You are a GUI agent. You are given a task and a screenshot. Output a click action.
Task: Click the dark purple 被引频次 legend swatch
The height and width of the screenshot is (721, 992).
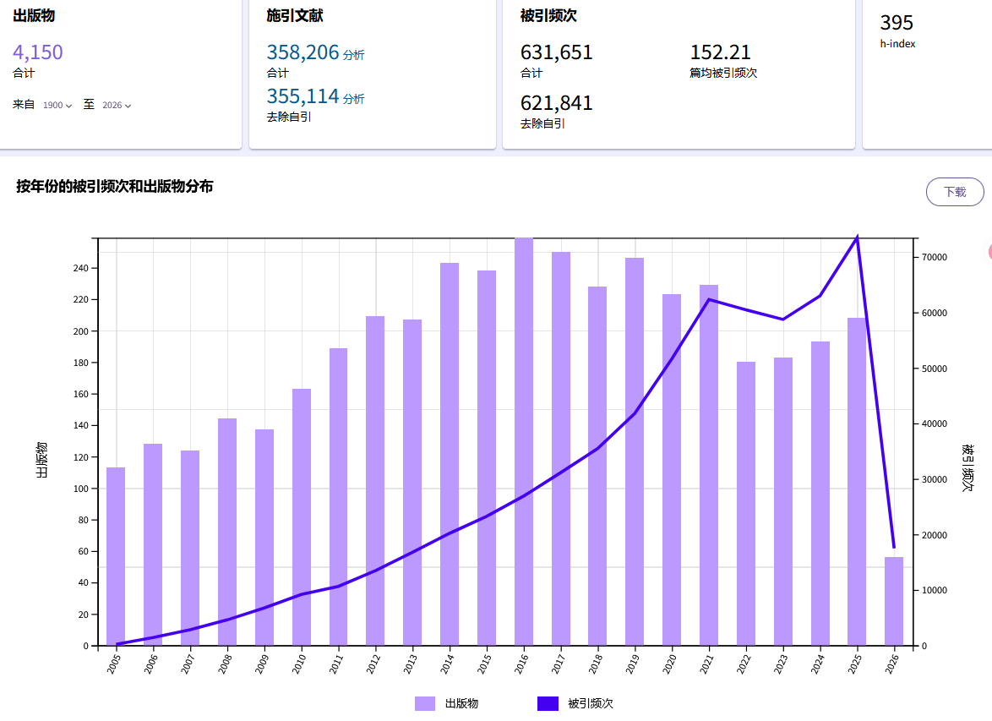pos(548,703)
